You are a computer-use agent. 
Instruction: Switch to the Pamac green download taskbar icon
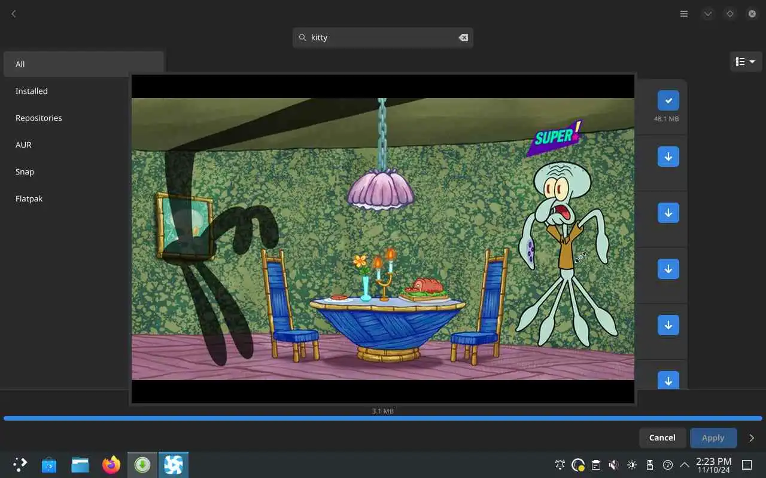(142, 465)
